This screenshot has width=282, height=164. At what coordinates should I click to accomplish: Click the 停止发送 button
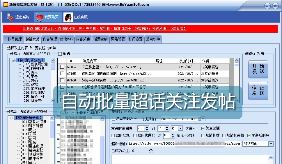(258, 91)
